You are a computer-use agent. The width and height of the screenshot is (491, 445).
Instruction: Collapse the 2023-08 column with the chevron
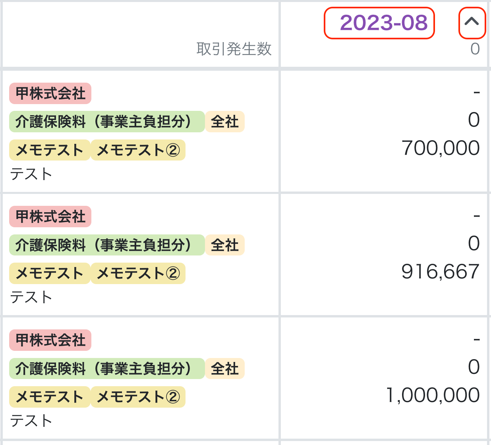coord(472,23)
